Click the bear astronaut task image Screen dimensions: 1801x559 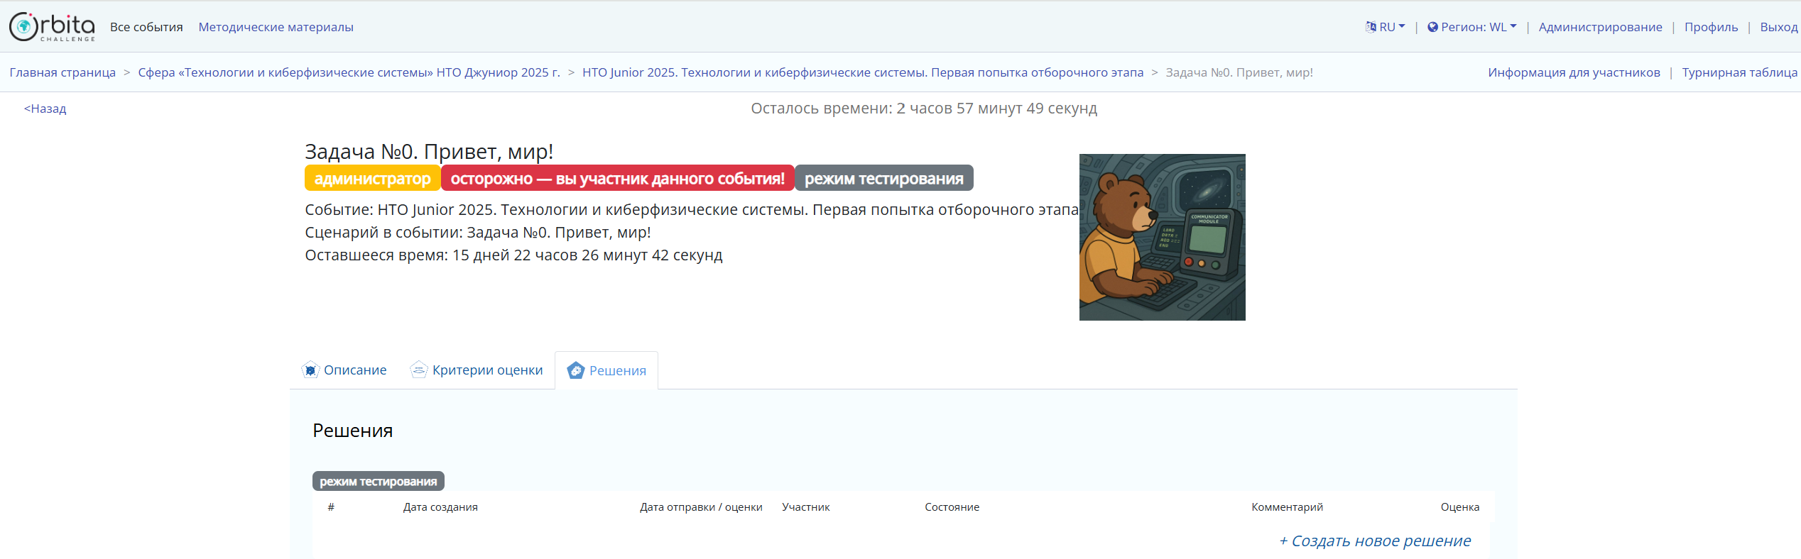(1162, 237)
